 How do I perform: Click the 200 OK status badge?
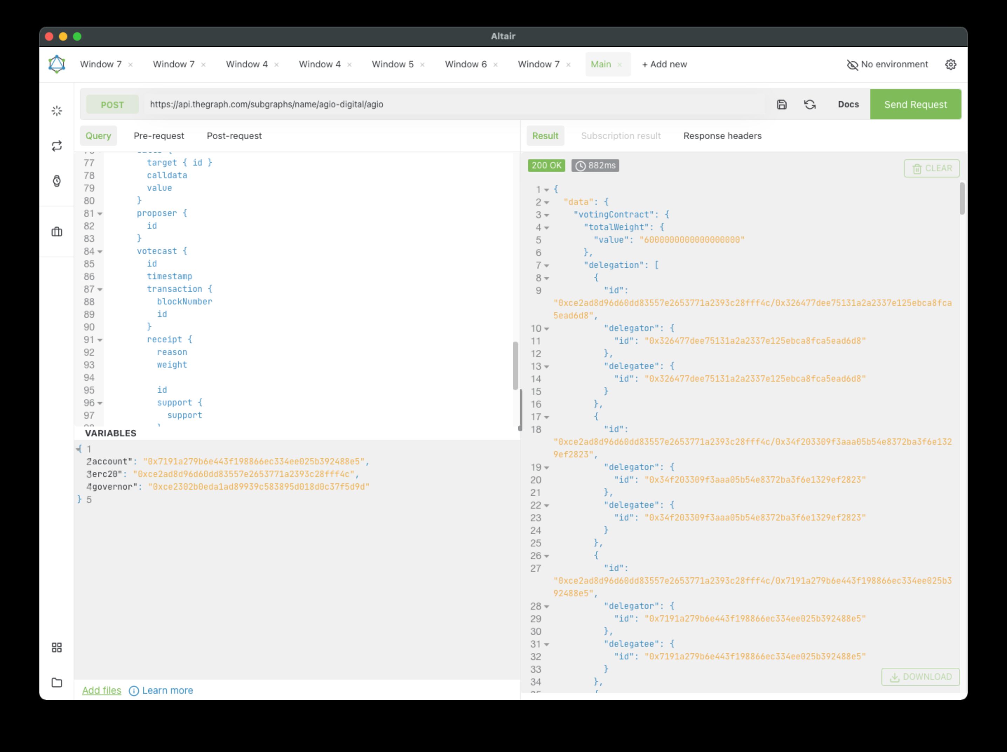click(547, 165)
